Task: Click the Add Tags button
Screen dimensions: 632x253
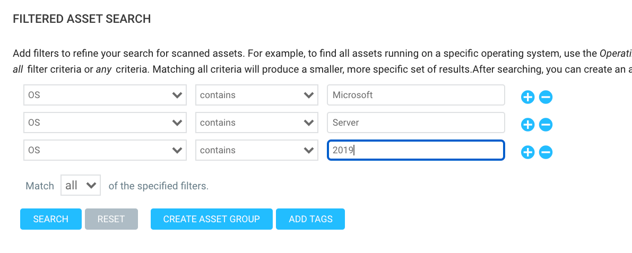Action: [310, 219]
